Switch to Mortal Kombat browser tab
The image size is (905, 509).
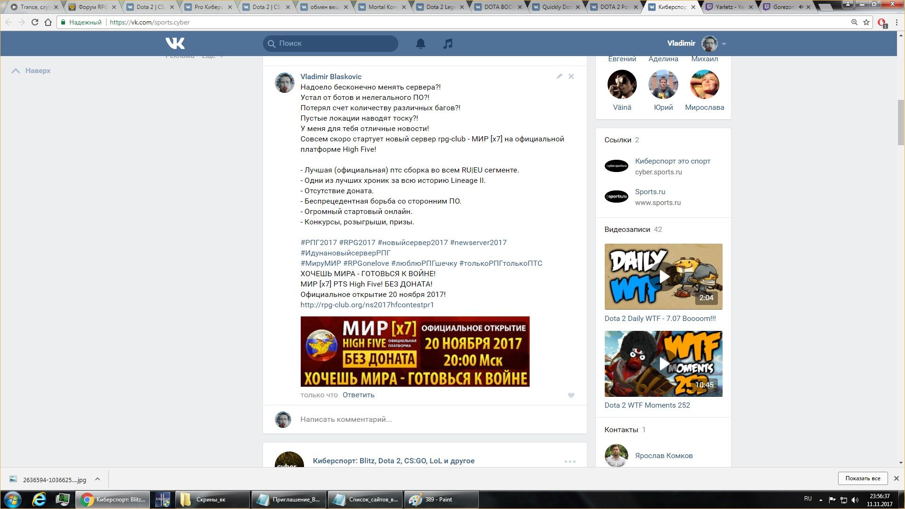point(382,7)
